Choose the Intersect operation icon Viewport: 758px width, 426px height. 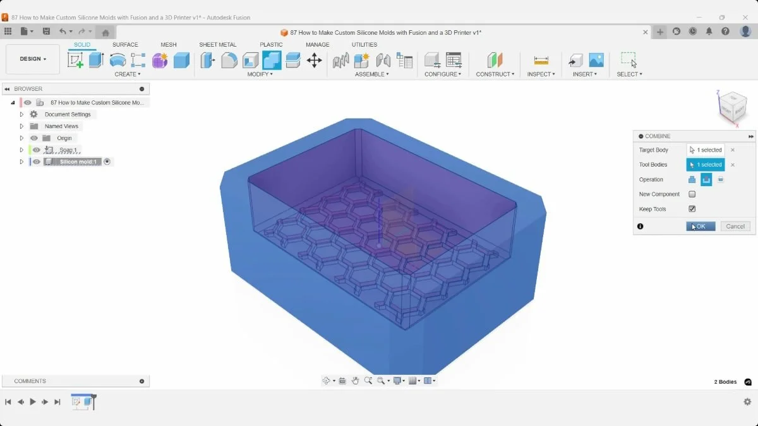point(721,179)
